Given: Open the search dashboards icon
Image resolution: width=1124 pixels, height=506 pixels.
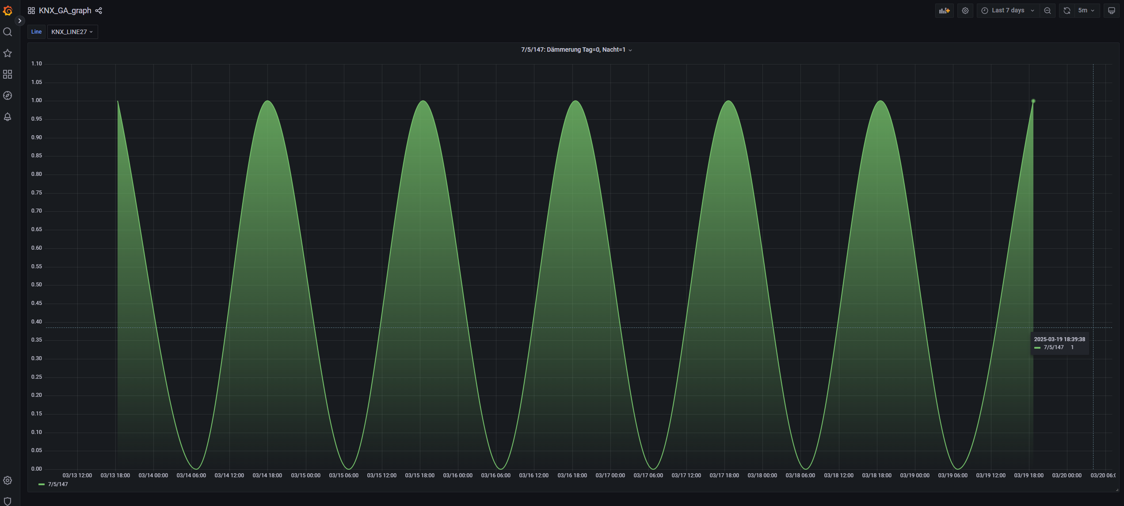Looking at the screenshot, I should 8,32.
